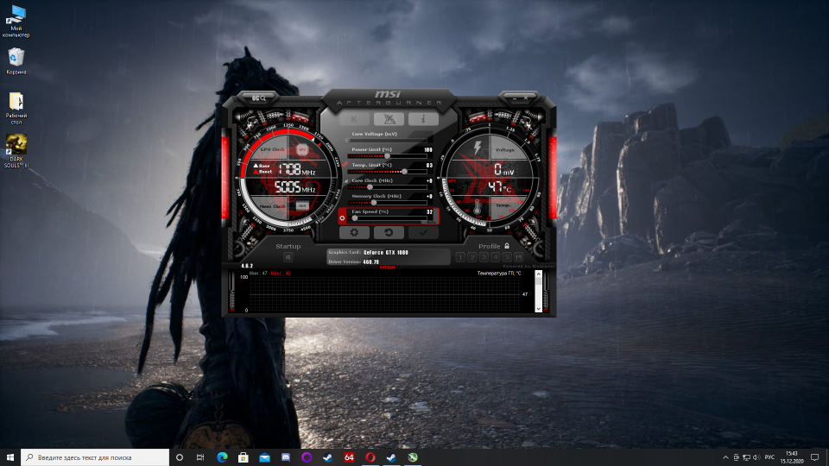Click the Core Clock slider handle

(x=370, y=187)
